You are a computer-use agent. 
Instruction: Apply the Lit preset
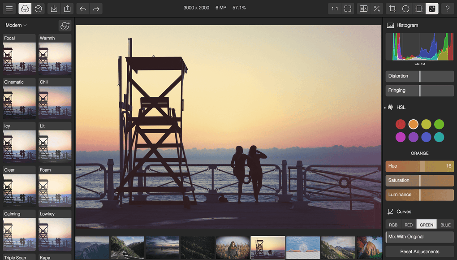[x=55, y=143]
